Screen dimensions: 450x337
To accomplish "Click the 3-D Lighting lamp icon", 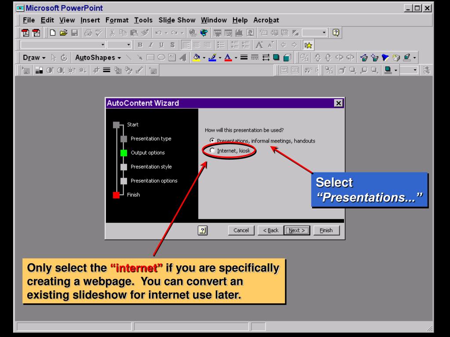I will pyautogui.click(x=385, y=57).
